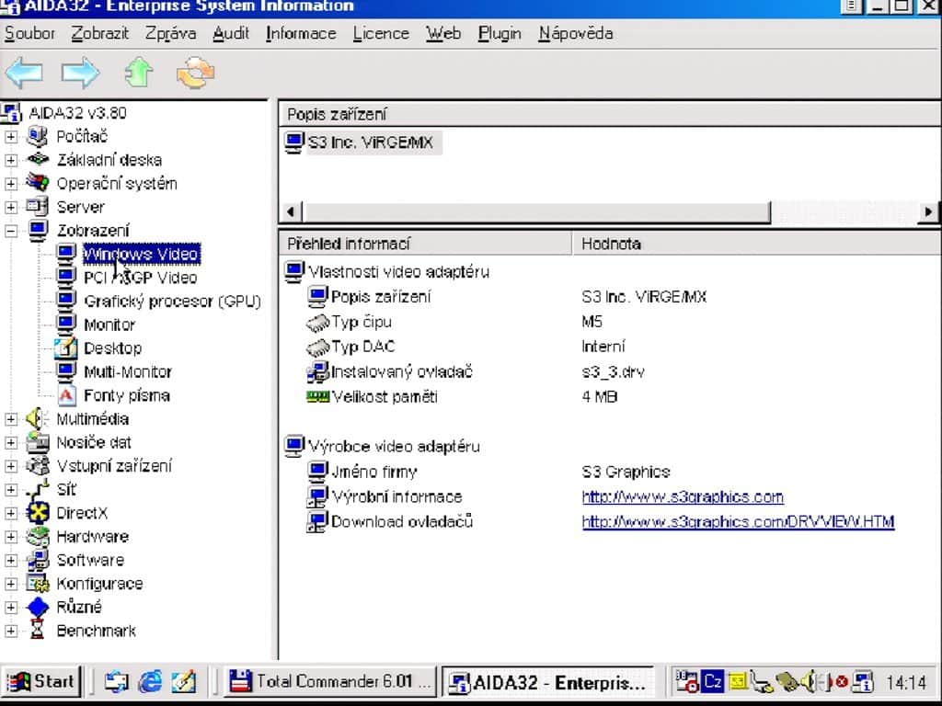Click the Hodnota column header
The height and width of the screenshot is (706, 942).
[757, 244]
